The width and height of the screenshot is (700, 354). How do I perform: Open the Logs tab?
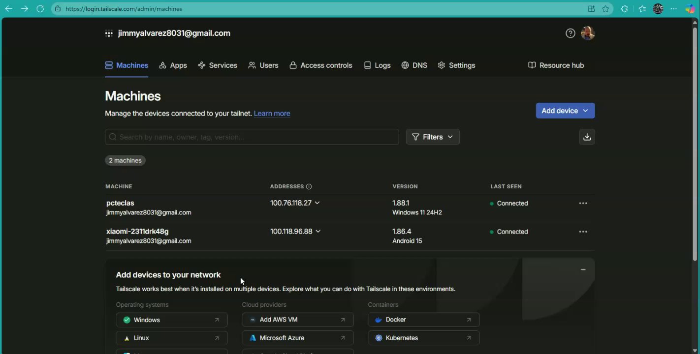[x=377, y=65]
